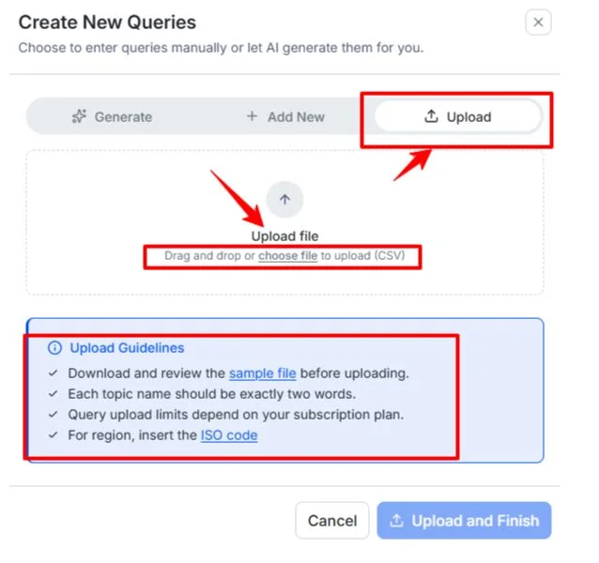The image size is (599, 563).
Task: Close the Create New Queries dialog
Action: coord(538,23)
